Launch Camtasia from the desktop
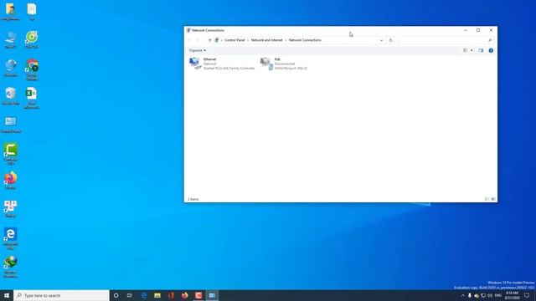This screenshot has height=301, width=536. coord(11,154)
